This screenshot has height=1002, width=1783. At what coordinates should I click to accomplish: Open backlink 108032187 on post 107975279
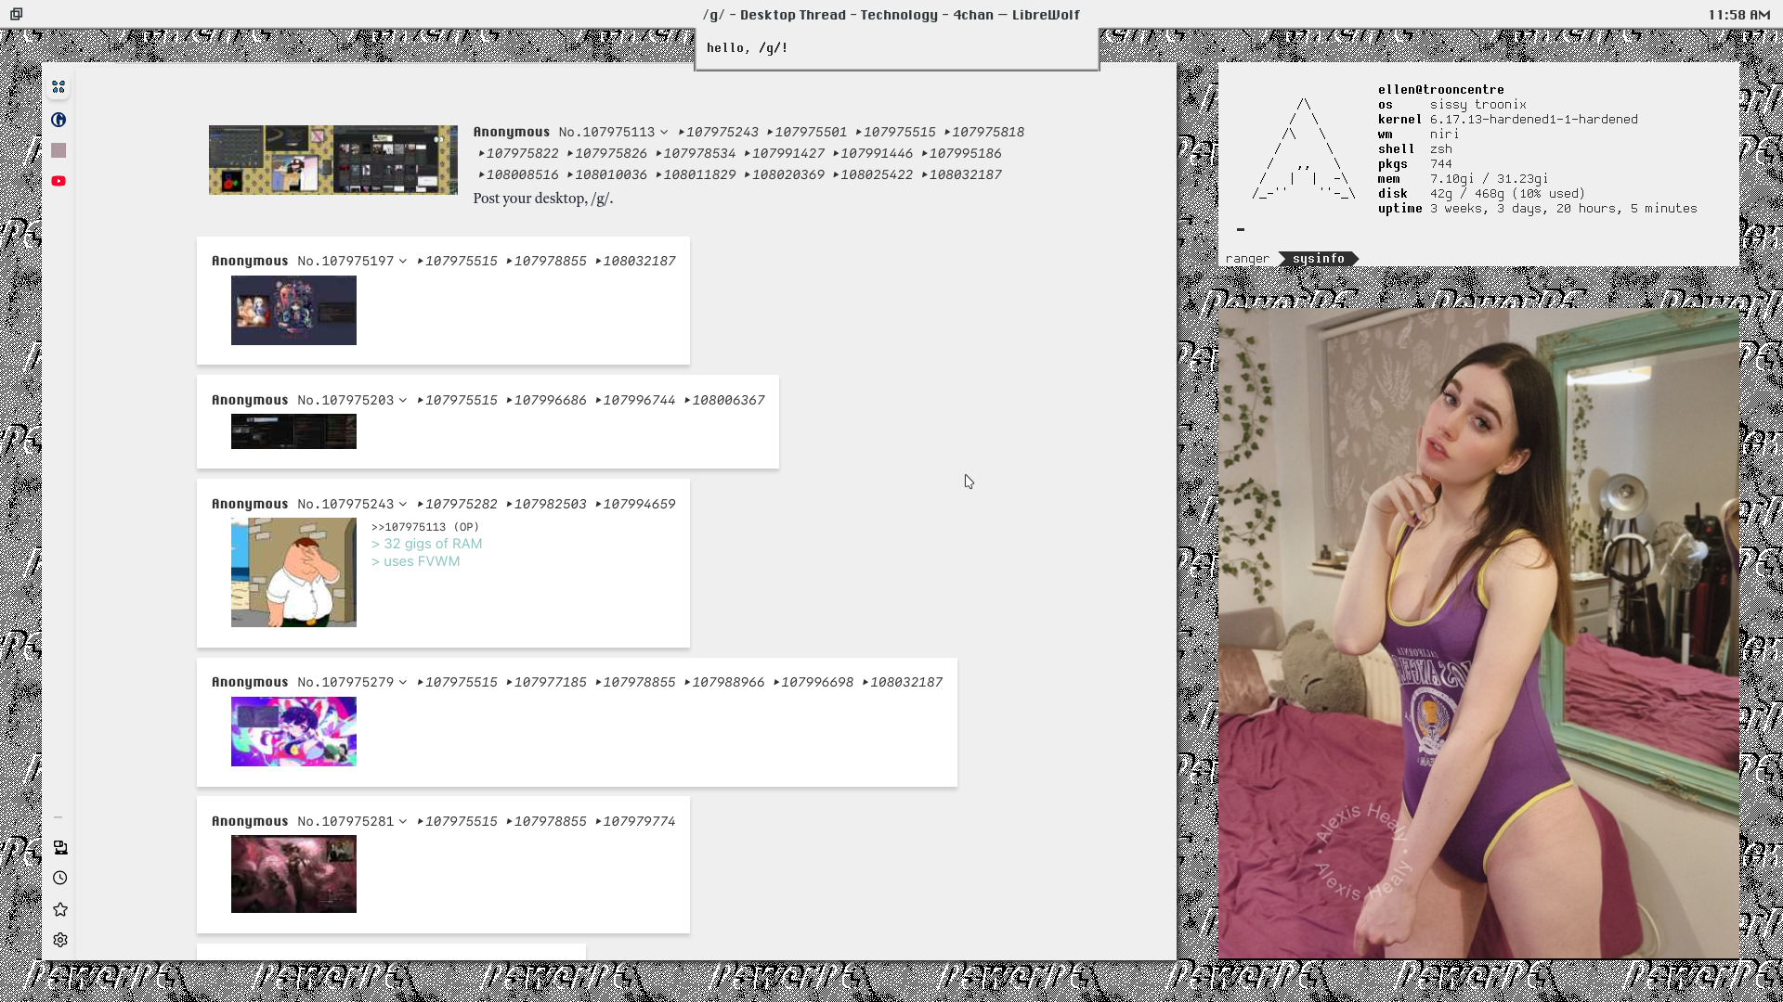(905, 683)
